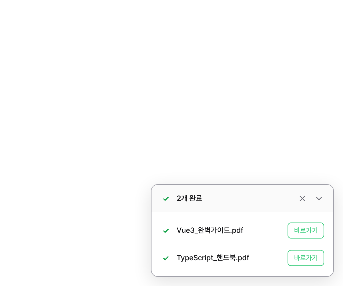Select the success indicator on the TypeScript row
The height and width of the screenshot is (286, 343).
165,258
